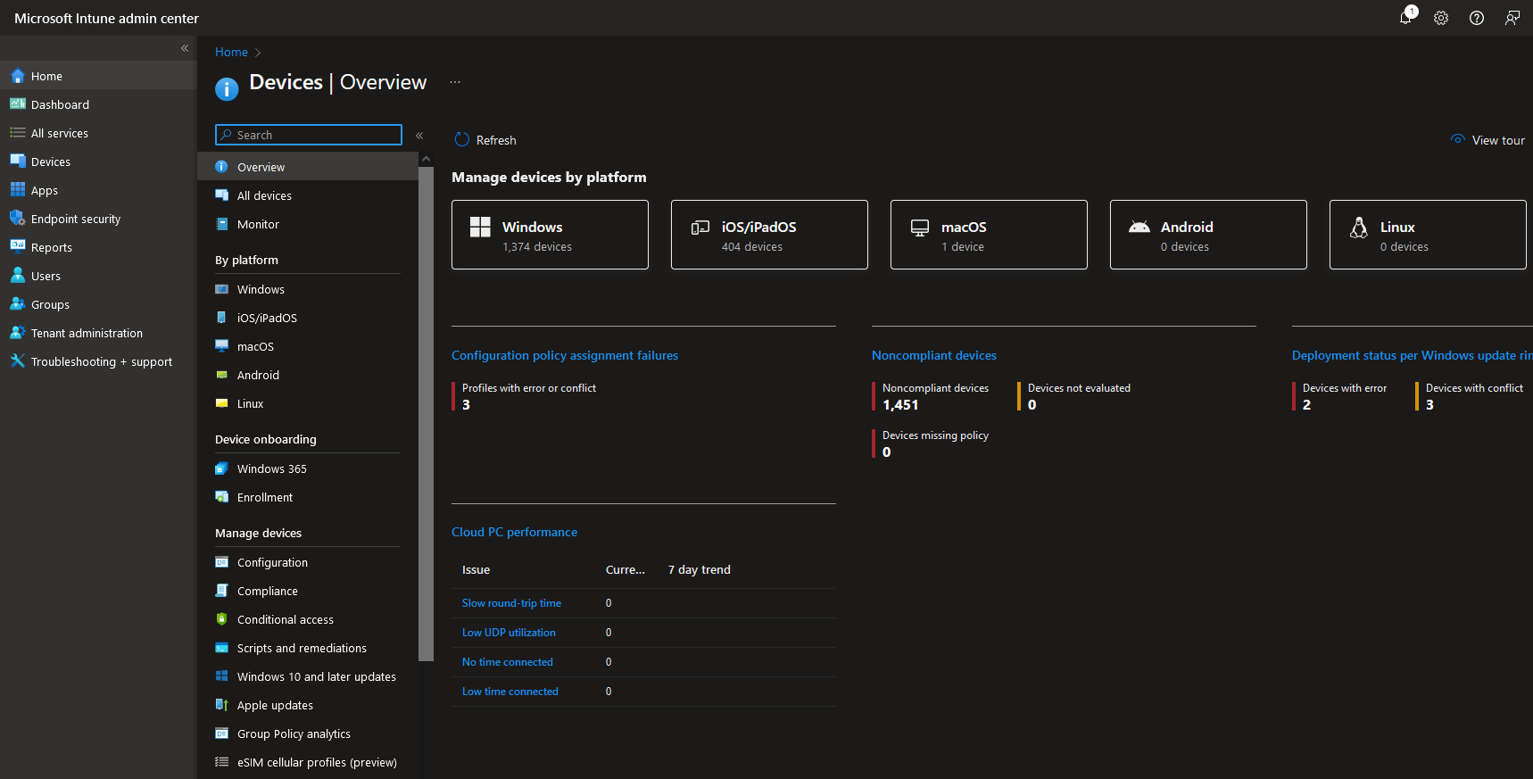Click the blade menu Search field
The image size is (1533, 779).
309,135
